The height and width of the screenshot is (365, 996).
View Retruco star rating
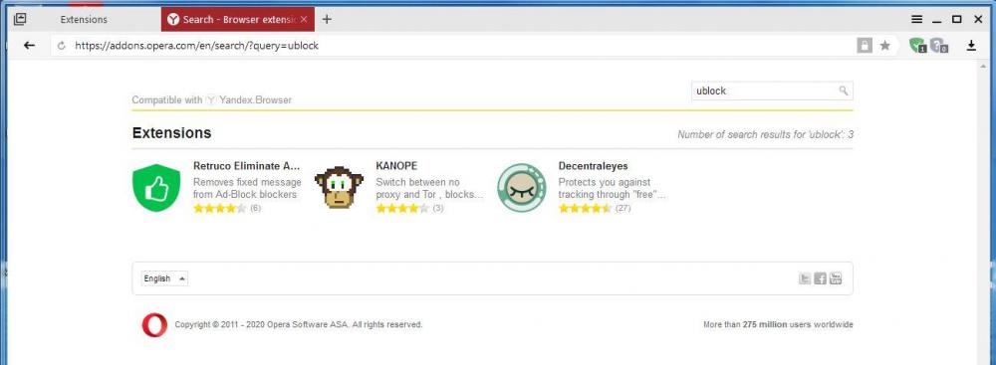pos(219,208)
